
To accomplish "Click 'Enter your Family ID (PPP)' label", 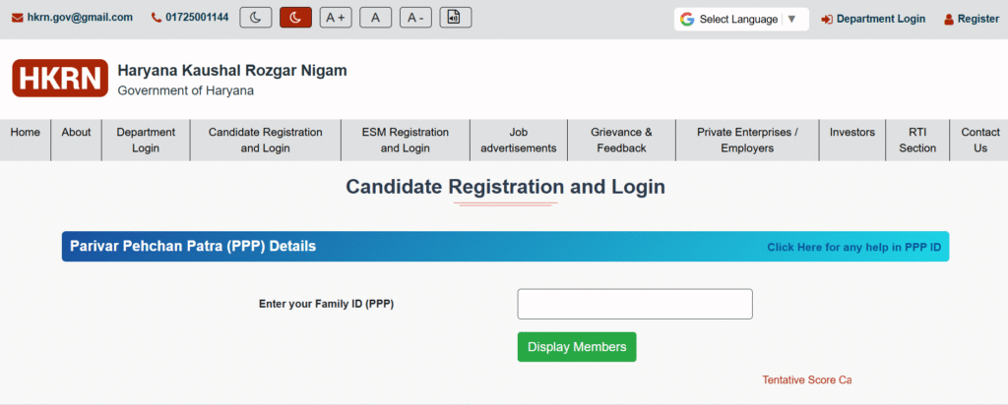I will [x=326, y=304].
